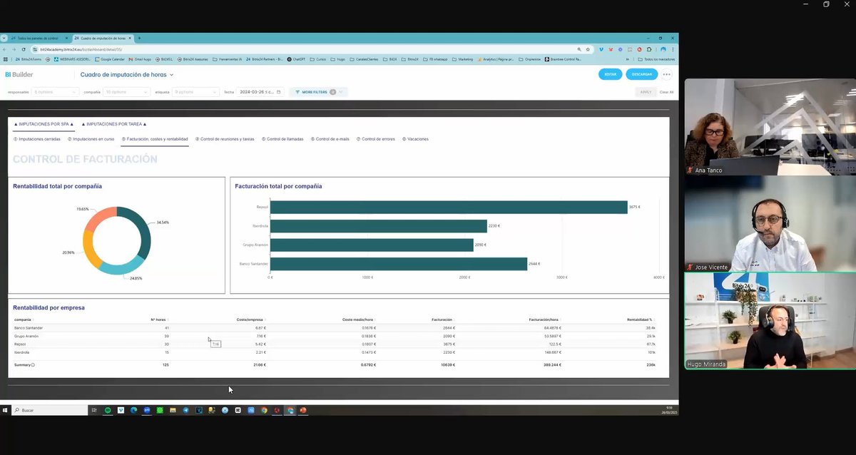Open the Control de llamadas tab
This screenshot has width=856, height=455.
pyautogui.click(x=283, y=139)
